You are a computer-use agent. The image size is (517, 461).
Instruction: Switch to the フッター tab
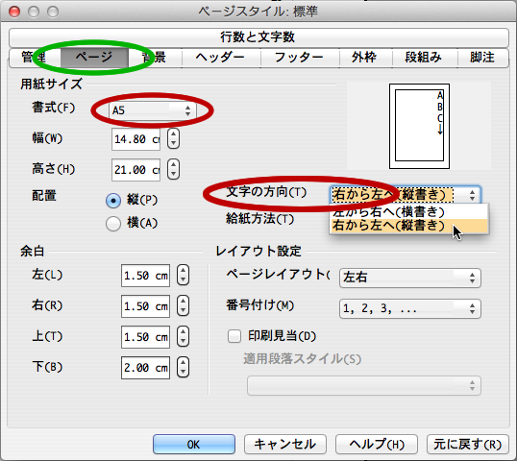click(x=300, y=58)
